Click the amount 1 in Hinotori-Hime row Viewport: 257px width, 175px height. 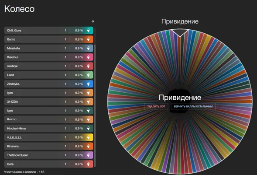65,128
